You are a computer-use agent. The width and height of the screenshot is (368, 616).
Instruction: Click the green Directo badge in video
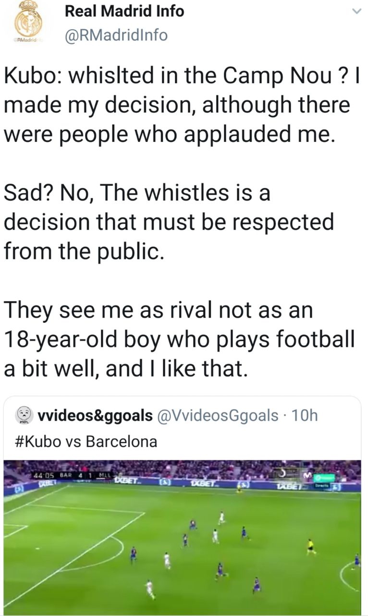click(324, 478)
